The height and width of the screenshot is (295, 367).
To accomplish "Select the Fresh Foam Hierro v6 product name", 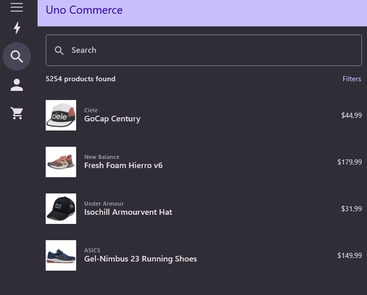I will click(x=123, y=166).
